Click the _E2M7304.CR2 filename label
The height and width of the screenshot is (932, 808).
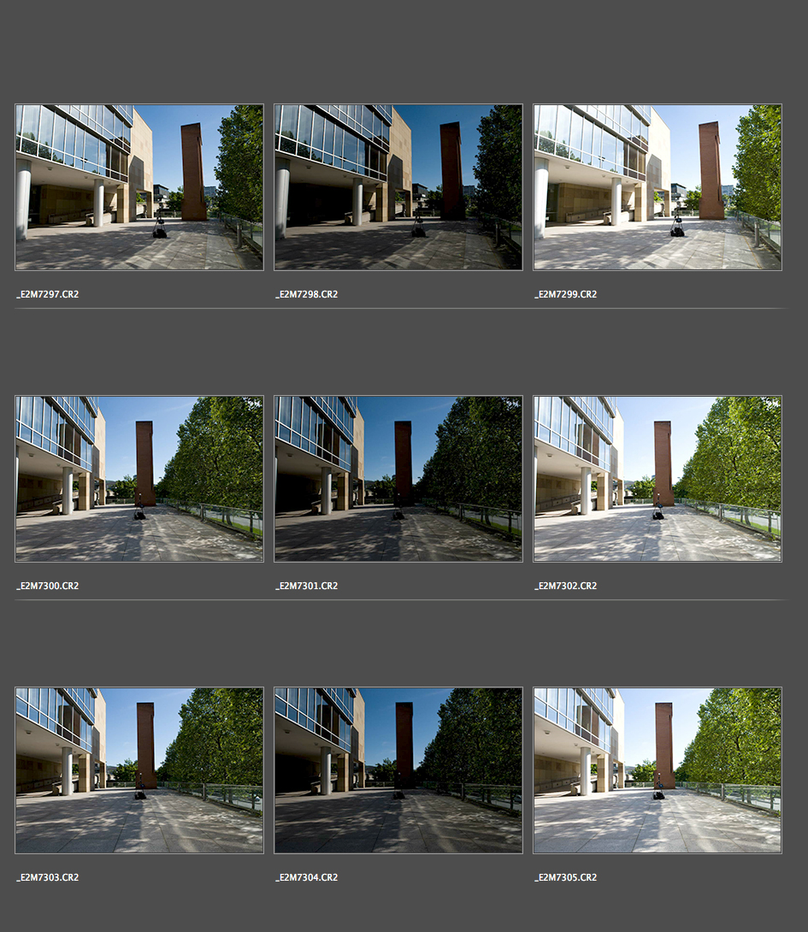pyautogui.click(x=307, y=877)
